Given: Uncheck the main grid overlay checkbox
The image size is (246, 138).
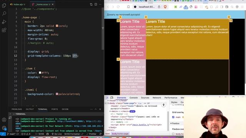Looking at the screenshot, I should [173, 117].
